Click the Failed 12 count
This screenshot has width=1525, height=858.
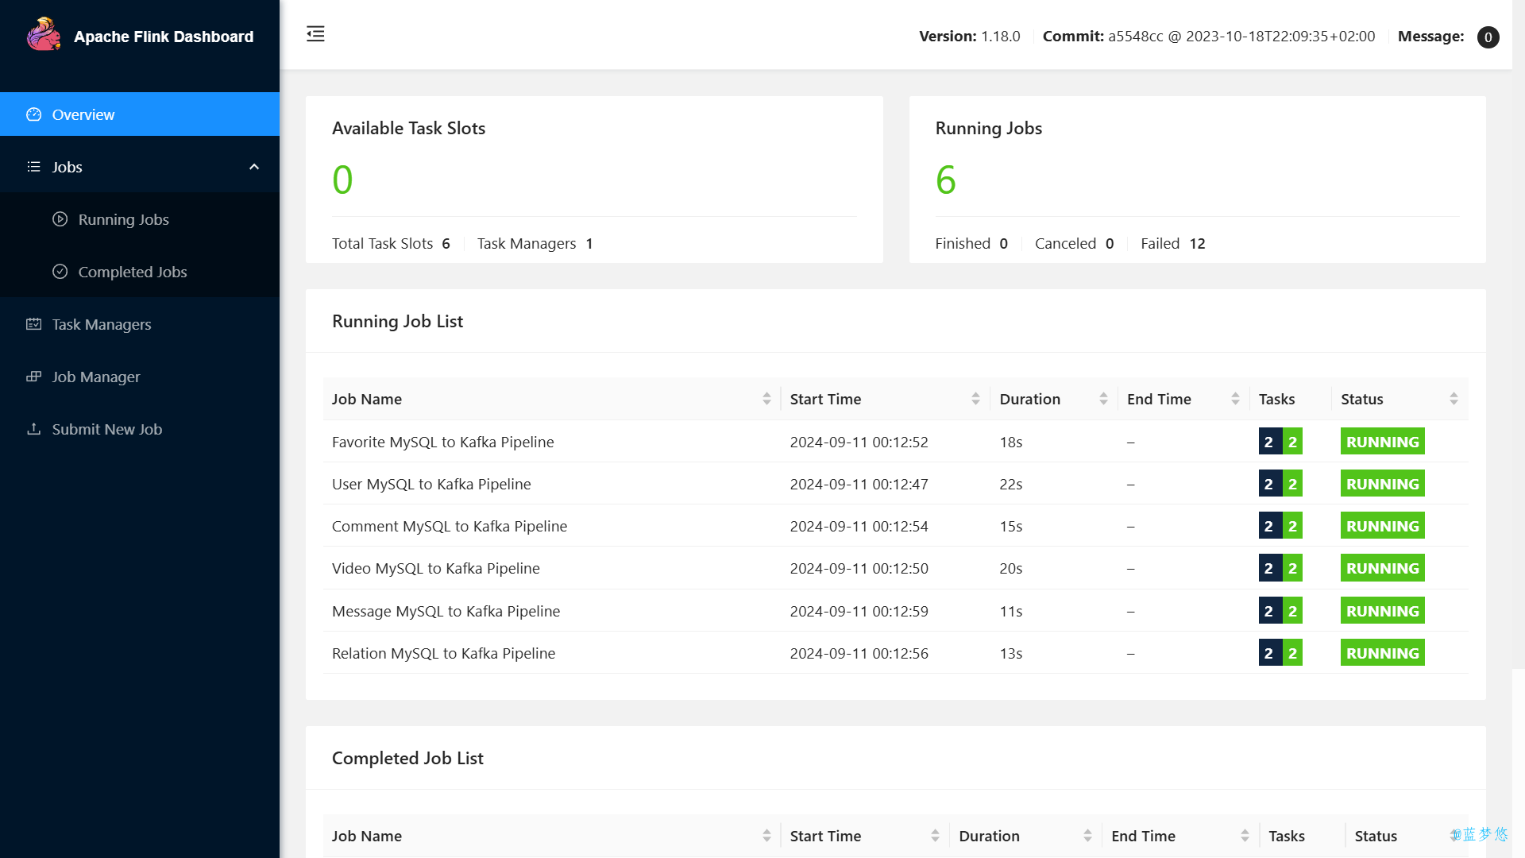1173,243
